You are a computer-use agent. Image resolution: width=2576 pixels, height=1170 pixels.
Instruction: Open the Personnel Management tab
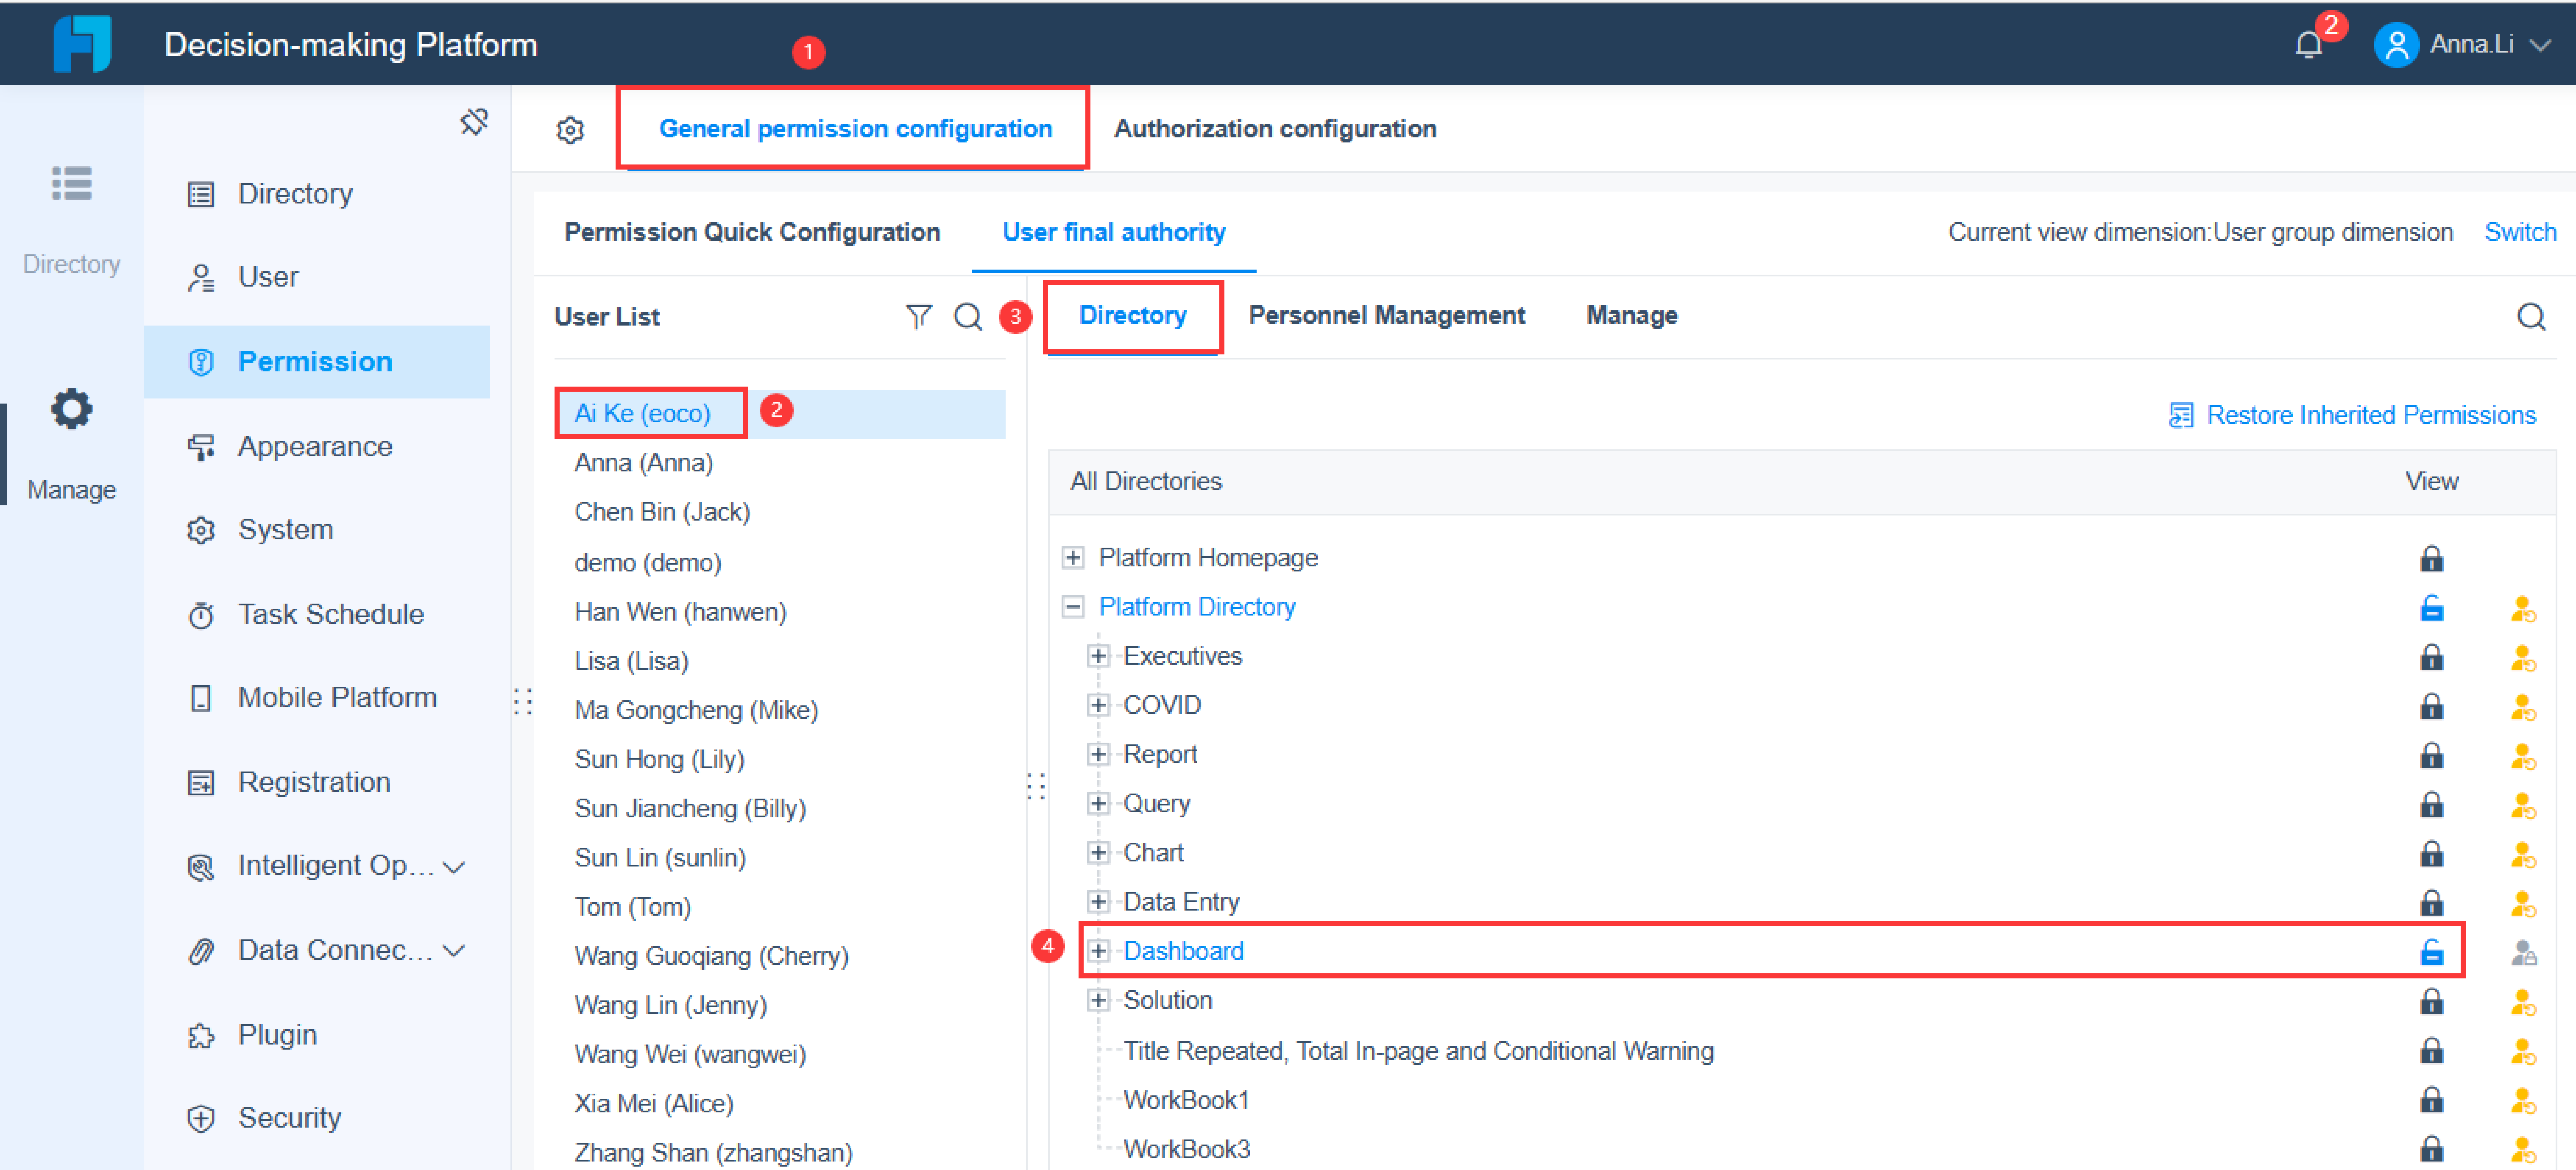click(1387, 315)
